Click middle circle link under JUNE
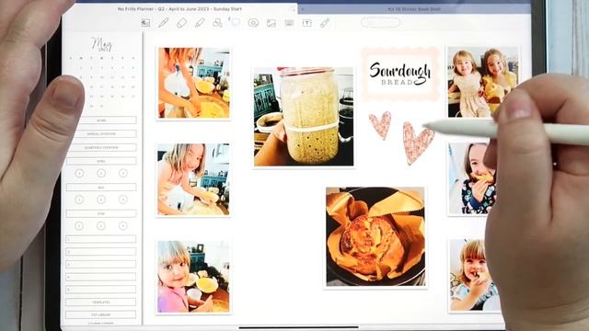 [101, 225]
